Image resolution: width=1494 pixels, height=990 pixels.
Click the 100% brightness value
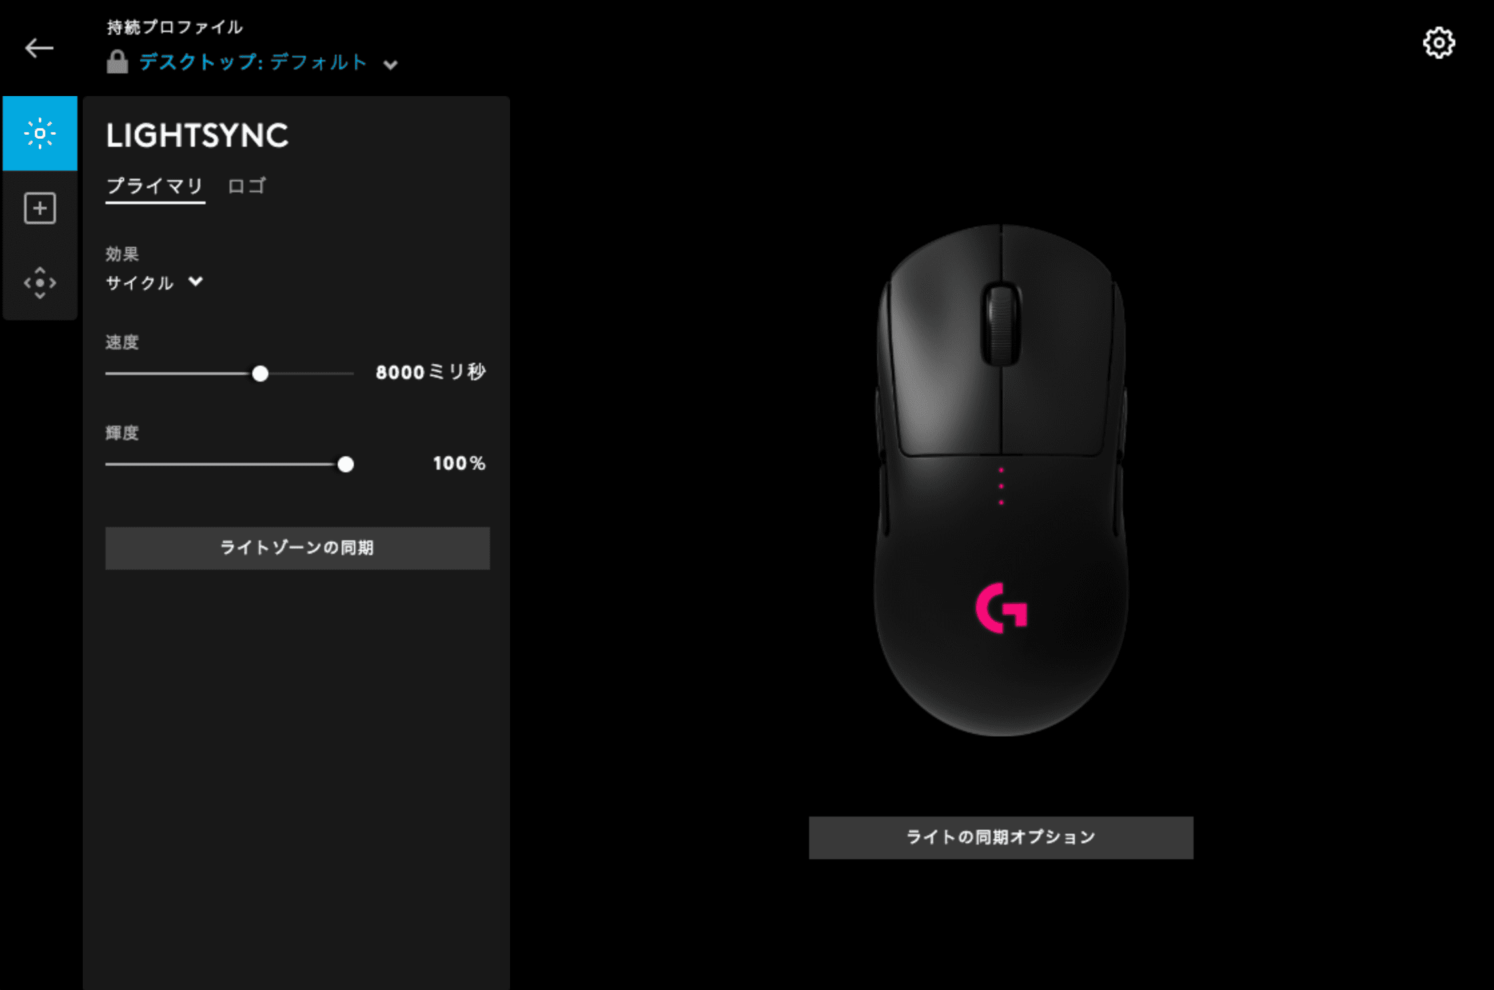coord(459,463)
